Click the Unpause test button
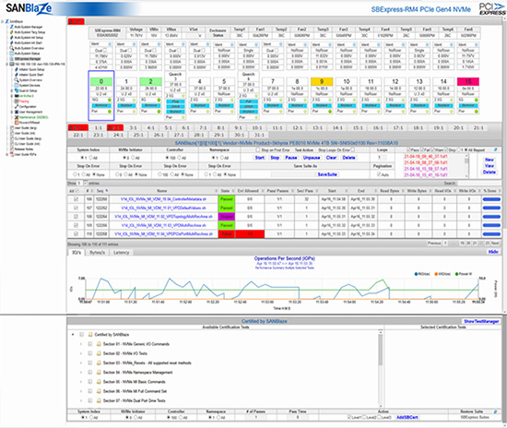The height and width of the screenshot is (428, 507). [x=312, y=158]
